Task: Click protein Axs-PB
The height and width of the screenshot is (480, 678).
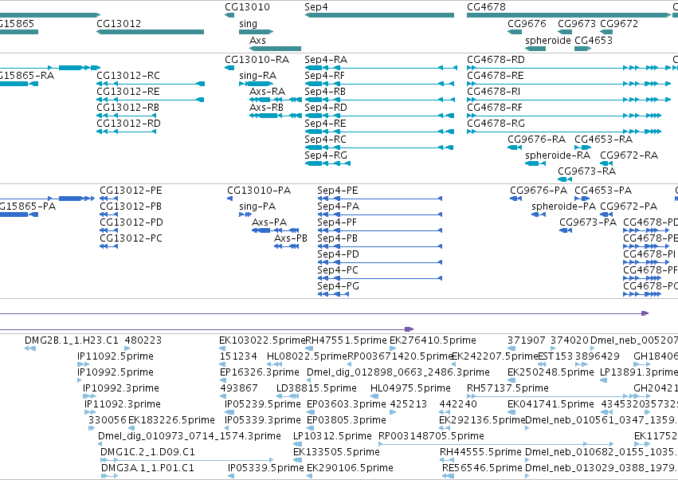Action: (x=287, y=246)
